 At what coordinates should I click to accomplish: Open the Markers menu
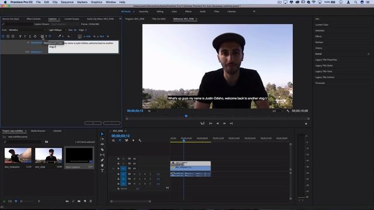click(82, 2)
